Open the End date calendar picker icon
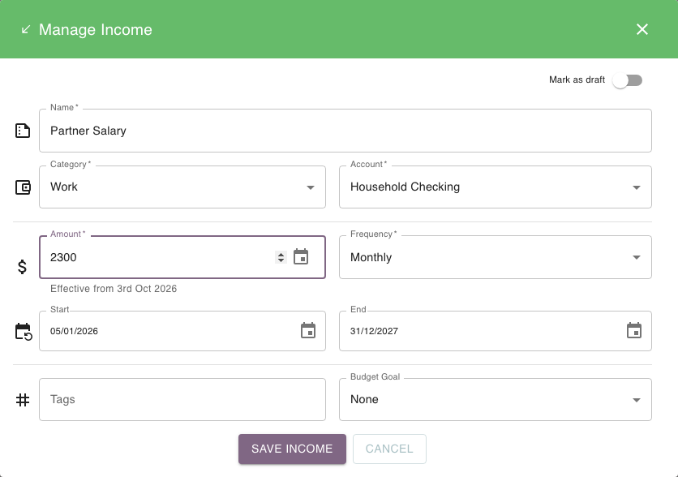Viewport: 678px width, 477px height. [x=634, y=330]
